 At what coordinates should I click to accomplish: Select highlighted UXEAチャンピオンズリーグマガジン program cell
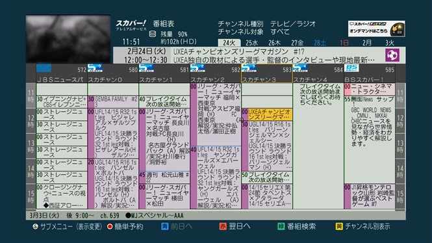pos(267,114)
